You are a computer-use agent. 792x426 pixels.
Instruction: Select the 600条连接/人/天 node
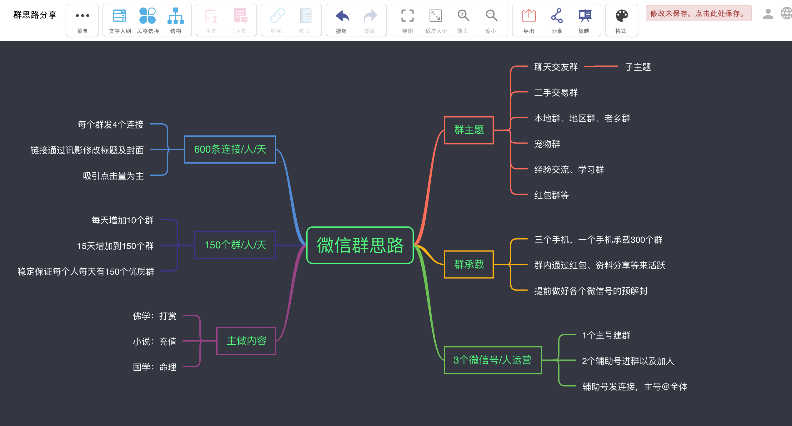click(230, 150)
